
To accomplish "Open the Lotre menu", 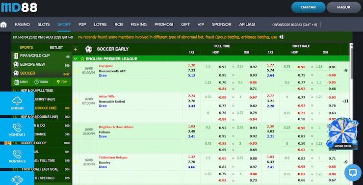I will [x=100, y=25].
